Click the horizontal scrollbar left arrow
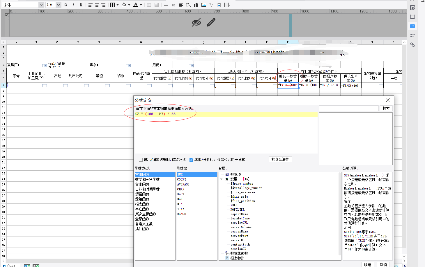425x267 pixels. (x=3, y=261)
